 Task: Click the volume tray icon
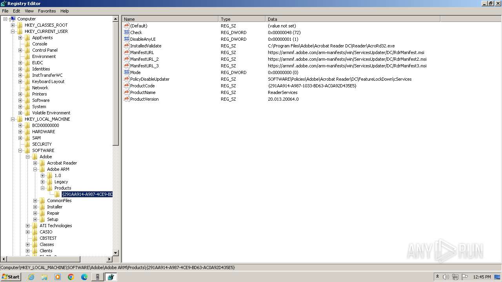click(446, 277)
